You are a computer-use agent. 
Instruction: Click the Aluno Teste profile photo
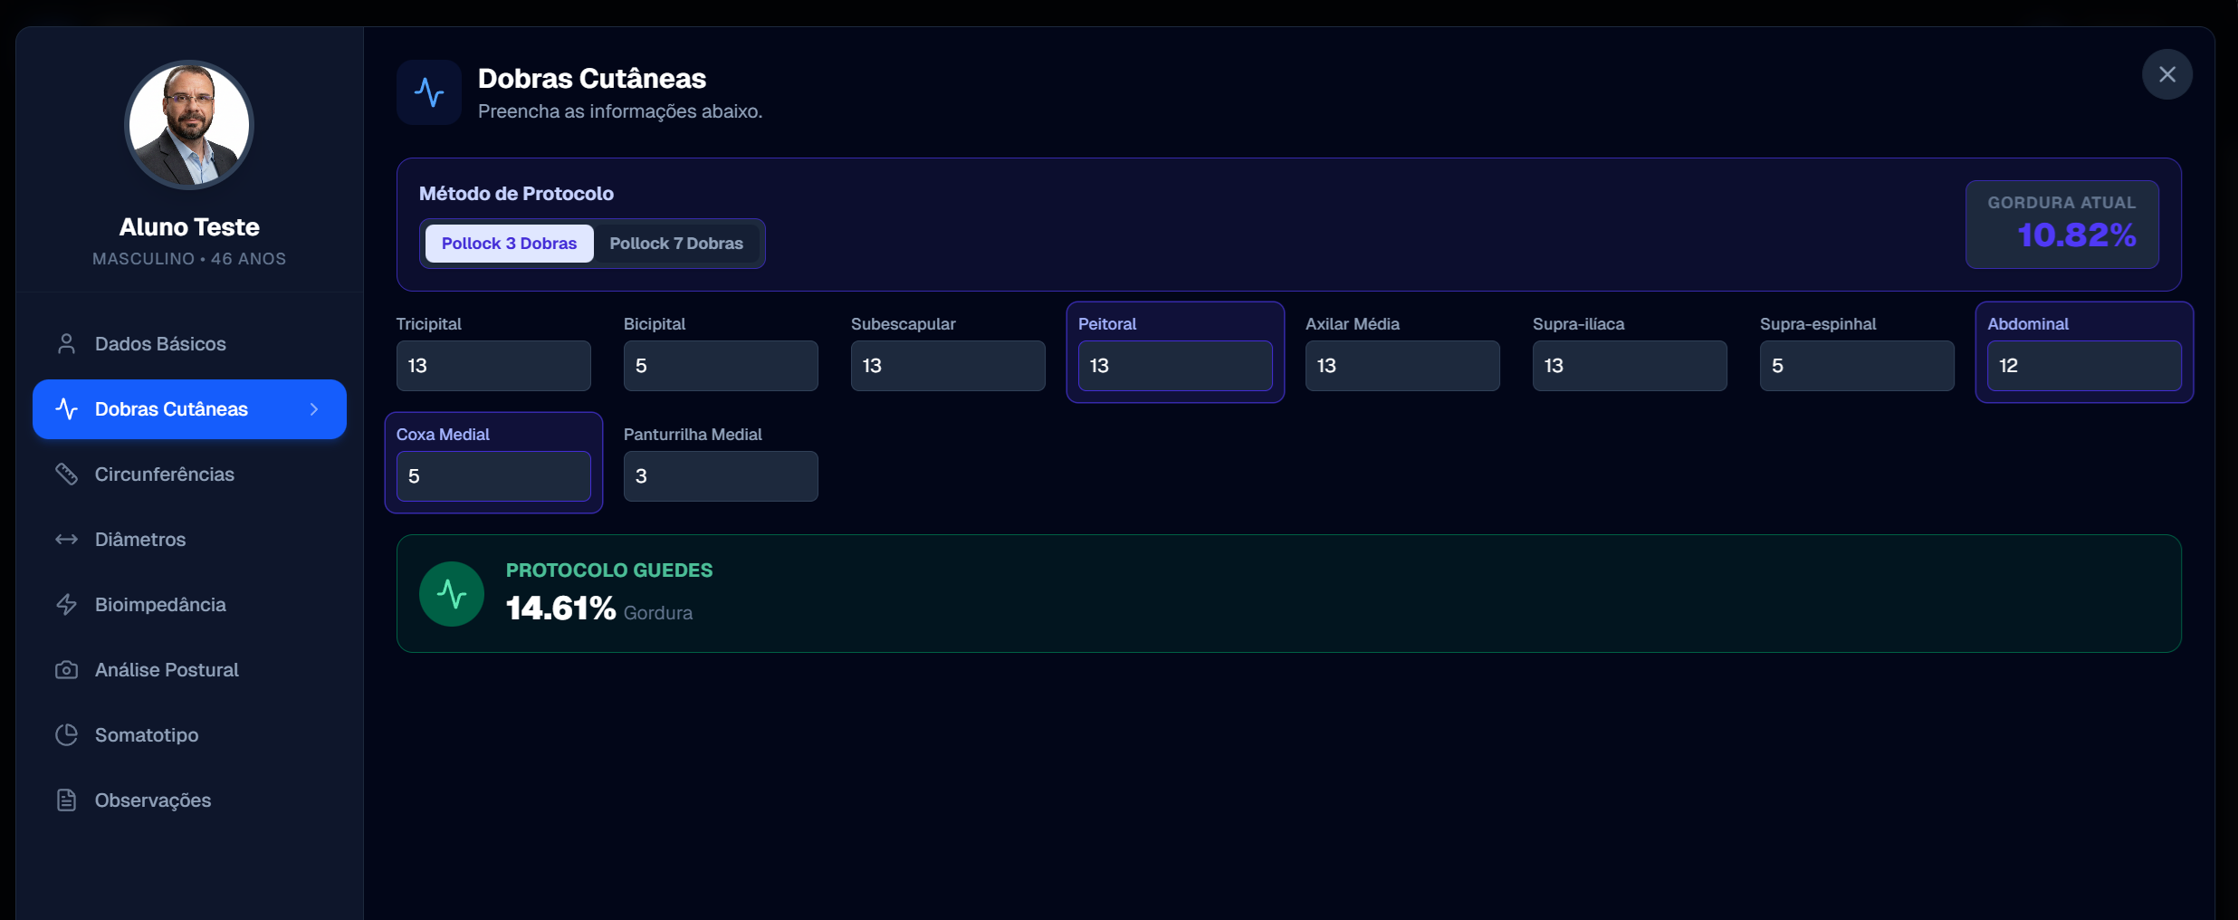[x=189, y=125]
